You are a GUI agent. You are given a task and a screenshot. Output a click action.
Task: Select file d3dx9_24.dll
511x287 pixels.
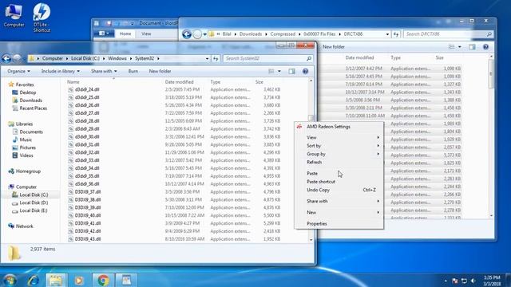[87, 89]
